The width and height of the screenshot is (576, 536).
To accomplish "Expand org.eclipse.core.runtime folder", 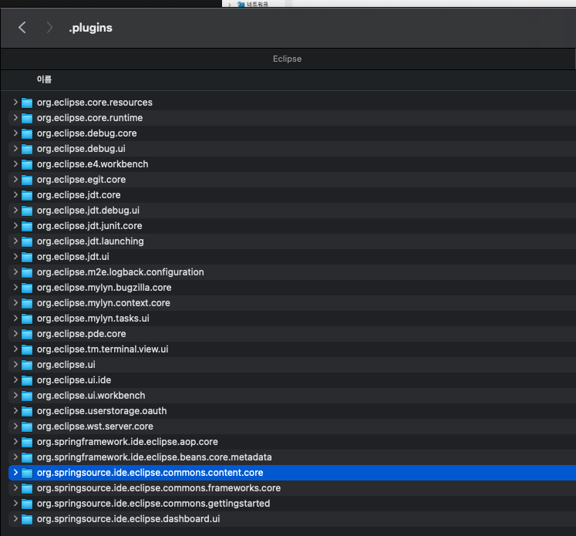I will (x=15, y=117).
